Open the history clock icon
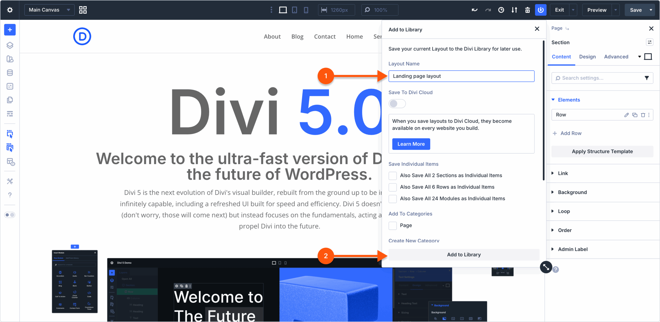This screenshot has height=322, width=660. point(501,10)
